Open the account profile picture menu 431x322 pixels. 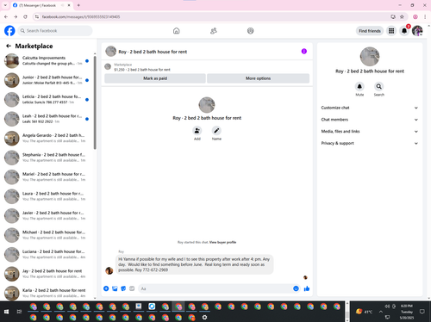tap(417, 31)
